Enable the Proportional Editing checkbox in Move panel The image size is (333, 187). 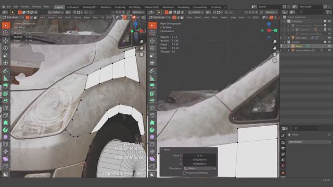tap(185, 173)
